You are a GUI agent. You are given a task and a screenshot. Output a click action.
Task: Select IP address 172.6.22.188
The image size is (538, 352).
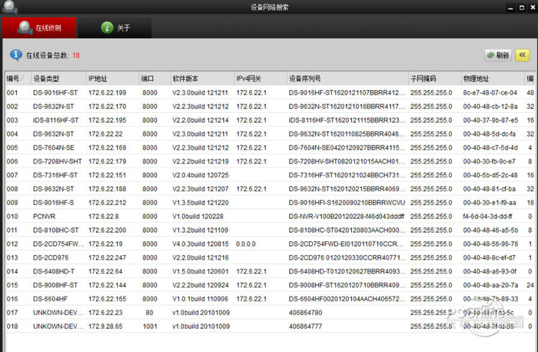click(x=107, y=189)
